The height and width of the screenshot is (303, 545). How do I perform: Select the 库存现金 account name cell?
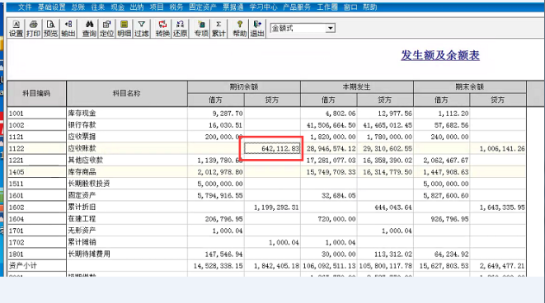coord(126,113)
